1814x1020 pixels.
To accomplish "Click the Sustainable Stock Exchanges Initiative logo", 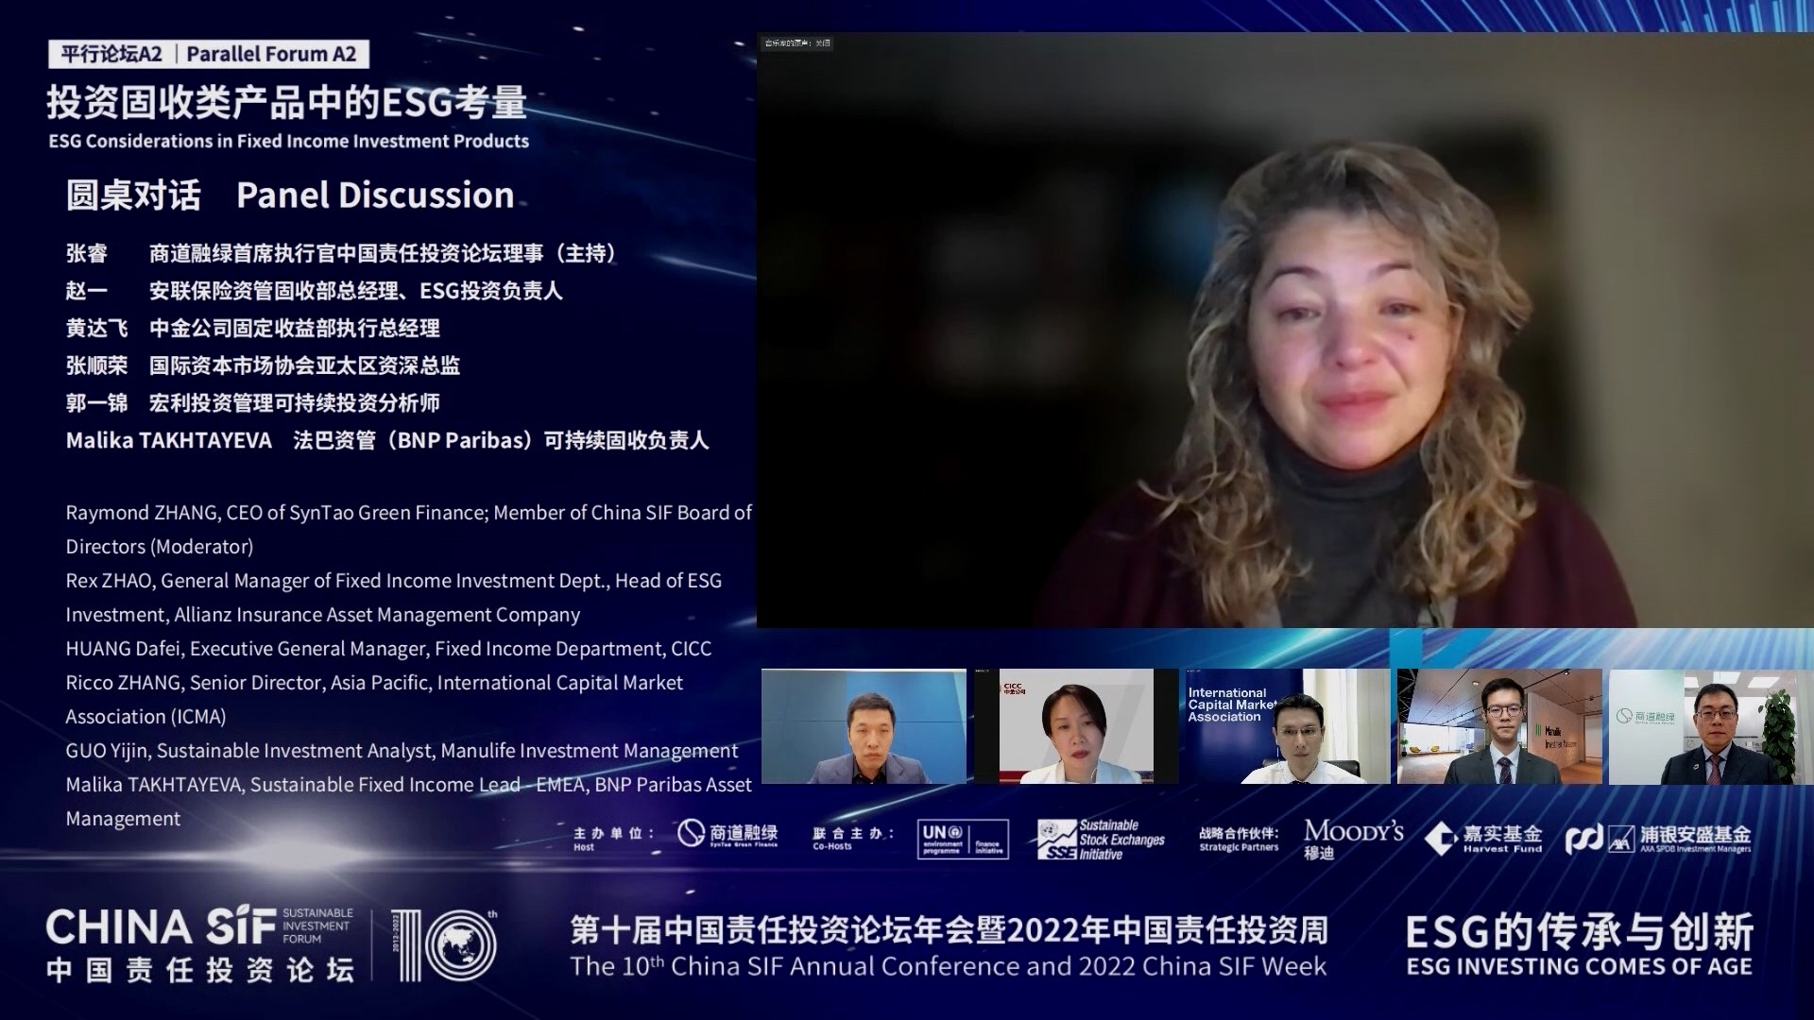I will [x=1101, y=839].
